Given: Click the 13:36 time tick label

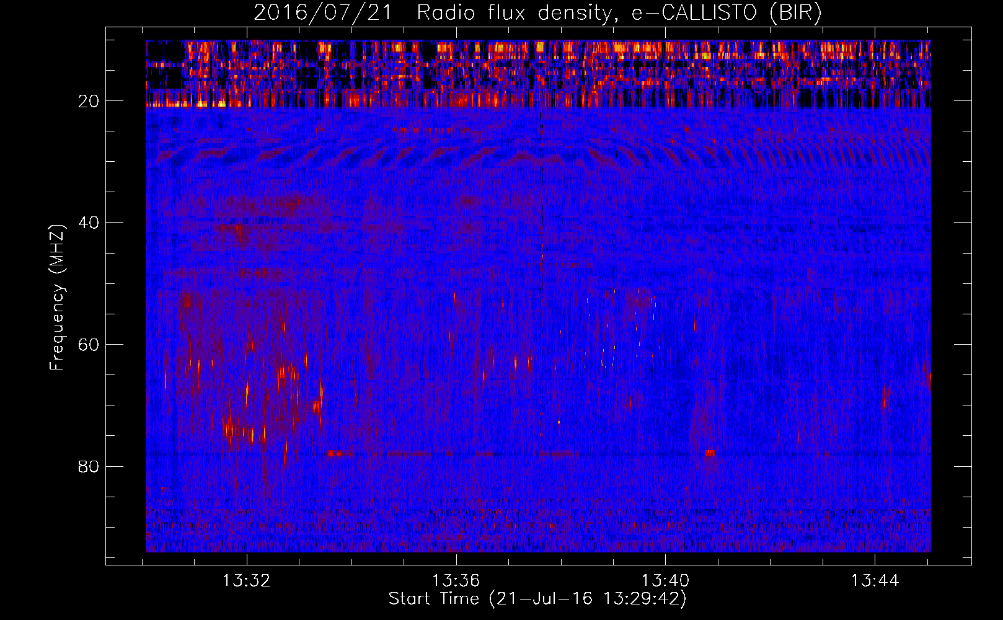Looking at the screenshot, I should click(x=456, y=581).
